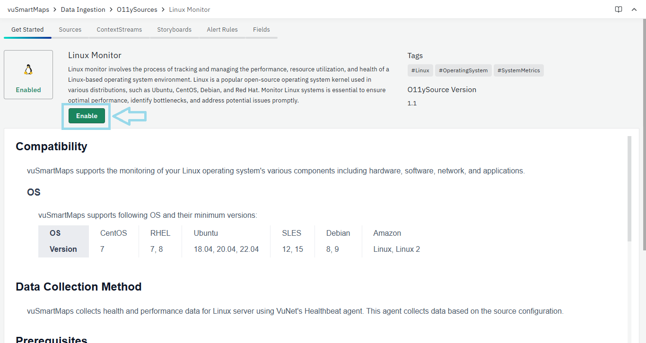Navigate to vuSmartMaps breadcrumb
This screenshot has height=343, width=646.
[x=28, y=9]
